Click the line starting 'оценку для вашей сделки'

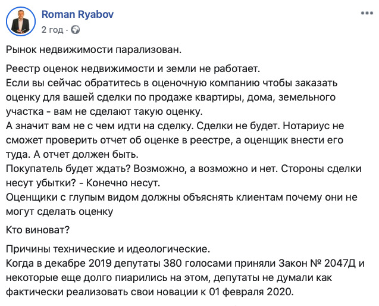click(x=171, y=97)
